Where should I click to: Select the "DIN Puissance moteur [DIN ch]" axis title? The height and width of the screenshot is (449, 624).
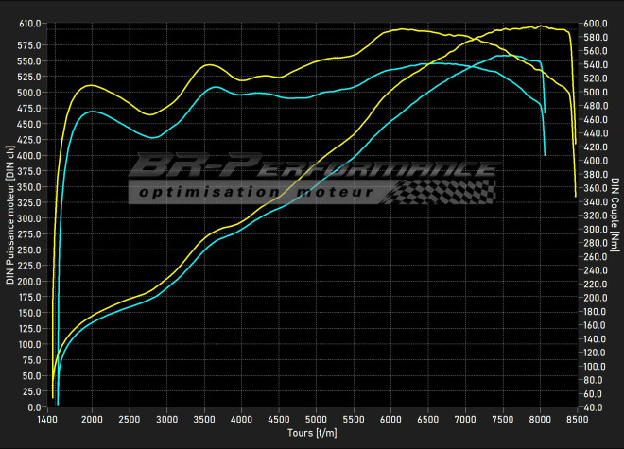[x=9, y=215]
